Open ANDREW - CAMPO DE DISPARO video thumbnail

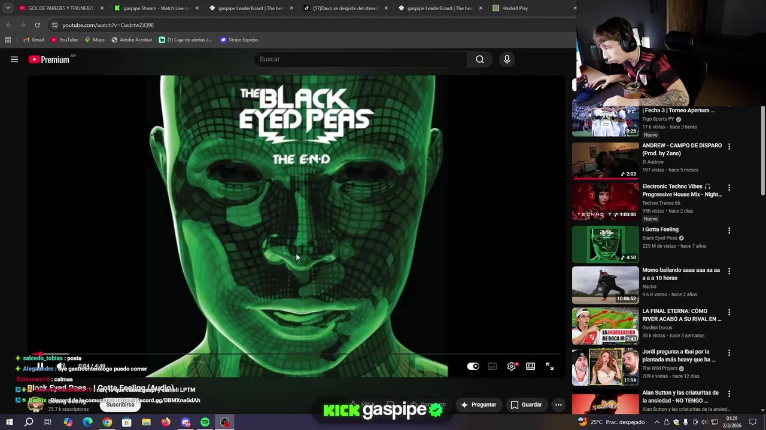[x=605, y=161]
